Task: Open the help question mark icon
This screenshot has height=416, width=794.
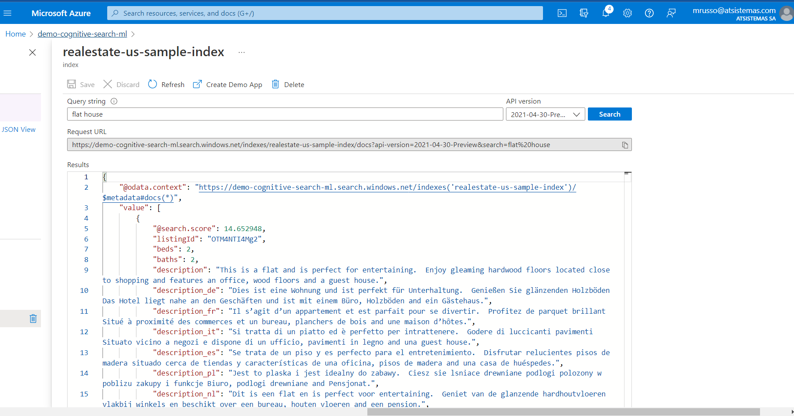Action: [649, 13]
